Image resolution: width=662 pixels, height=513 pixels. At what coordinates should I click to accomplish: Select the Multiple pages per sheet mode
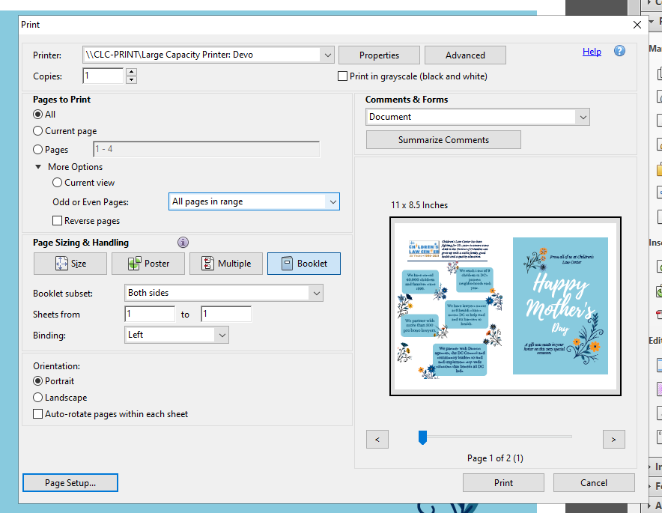tap(225, 263)
